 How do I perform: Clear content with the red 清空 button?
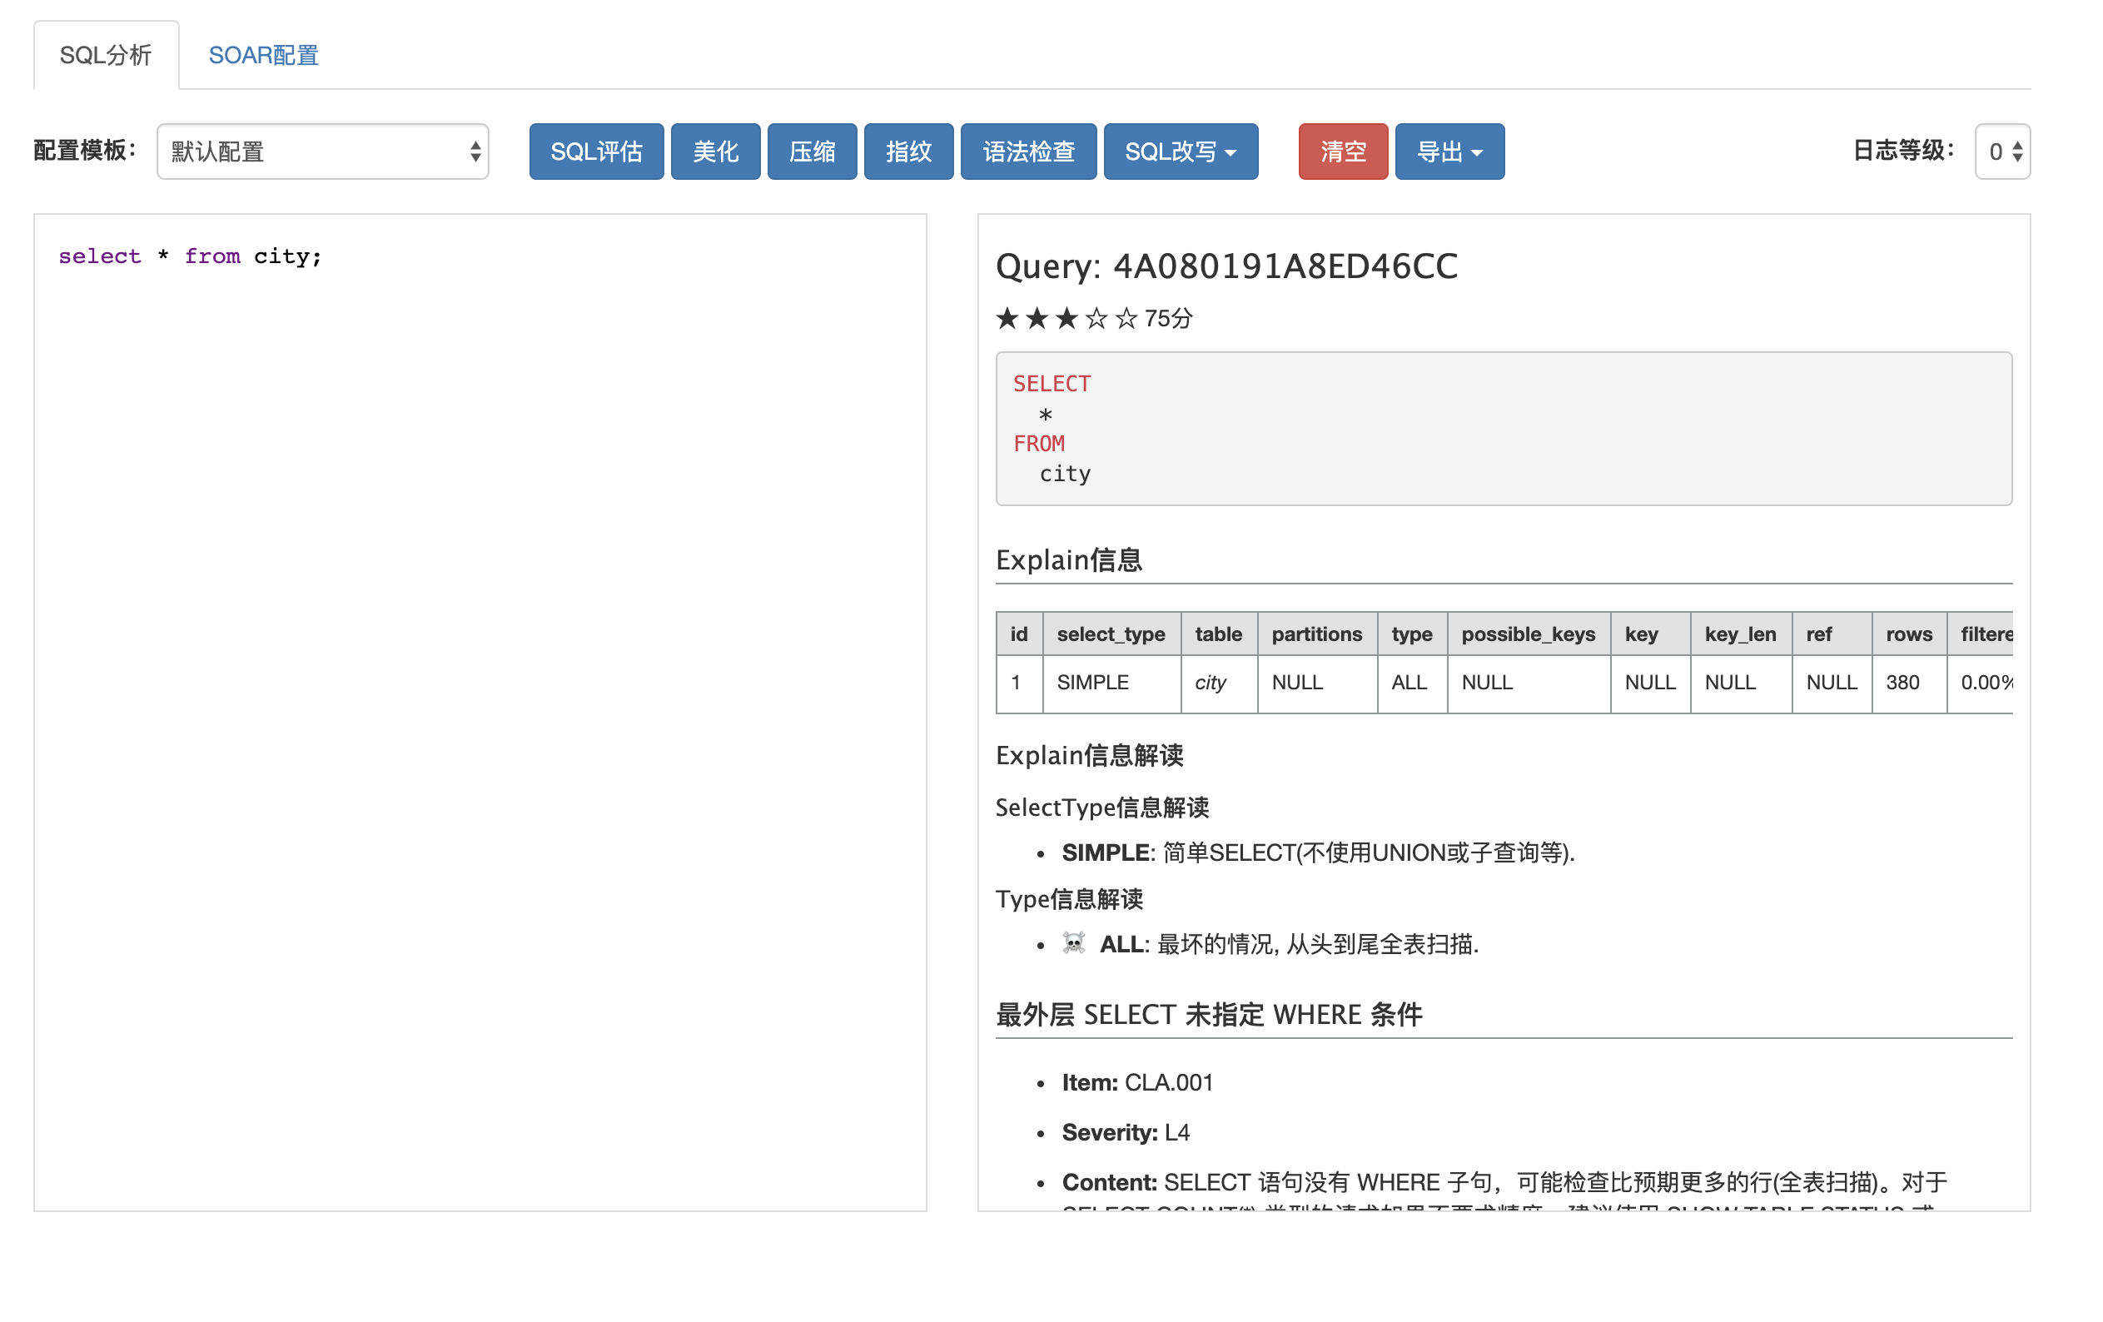(x=1341, y=152)
